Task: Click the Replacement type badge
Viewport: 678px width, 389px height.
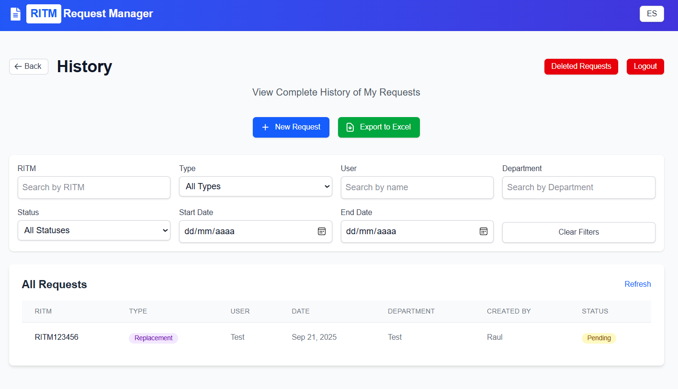Action: coord(153,338)
